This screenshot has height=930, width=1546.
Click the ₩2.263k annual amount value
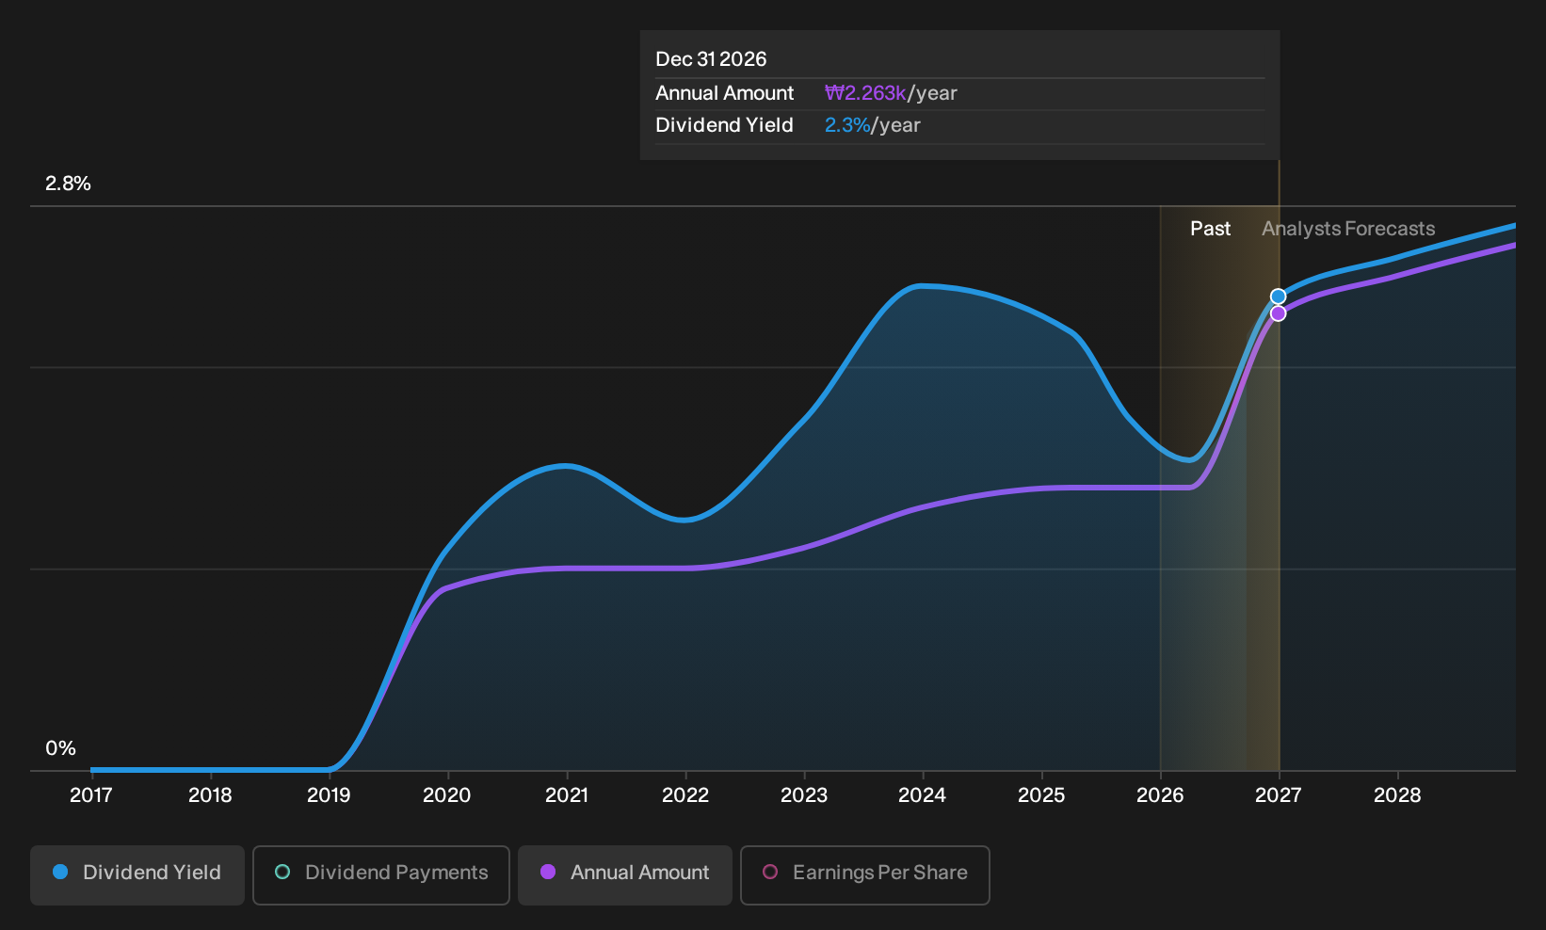(x=865, y=93)
